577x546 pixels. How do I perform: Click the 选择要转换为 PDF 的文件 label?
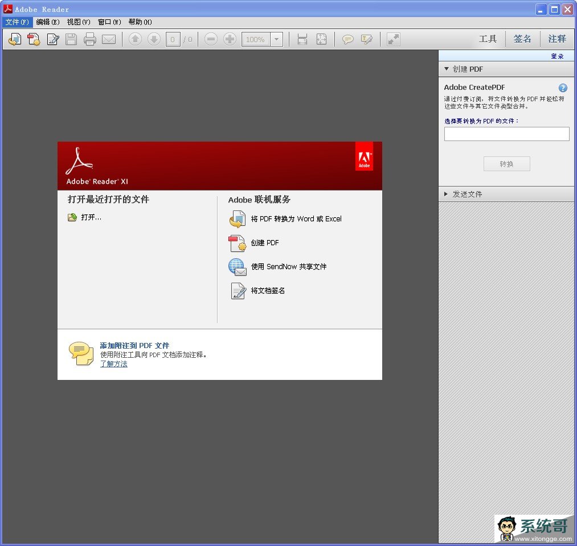481,121
